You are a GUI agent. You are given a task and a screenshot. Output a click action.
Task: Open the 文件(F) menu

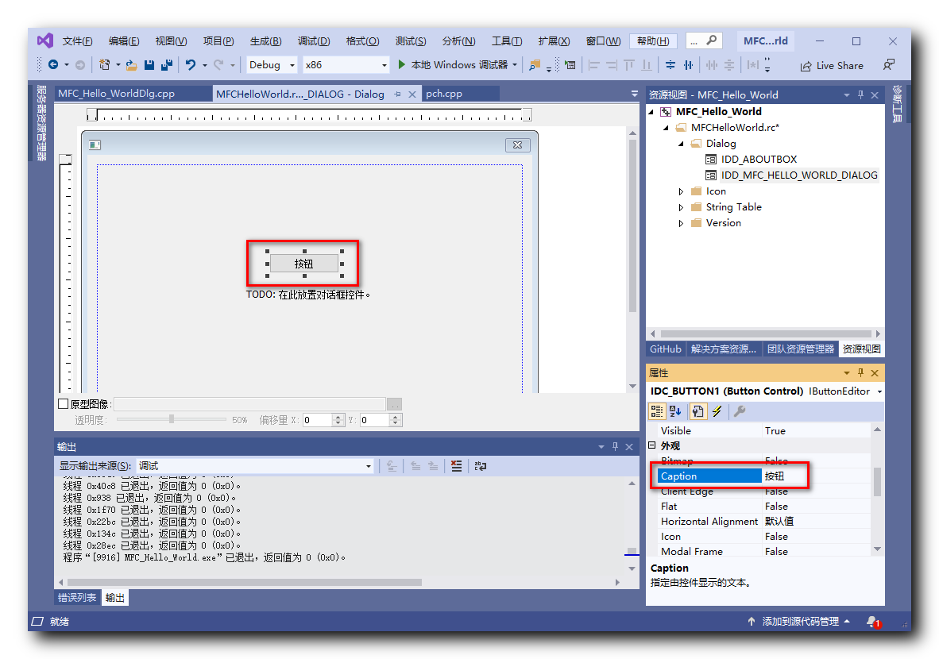click(x=77, y=40)
